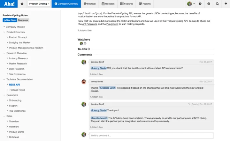Expand the Release Notes item
This screenshot has width=230, height=141.
point(7,90)
